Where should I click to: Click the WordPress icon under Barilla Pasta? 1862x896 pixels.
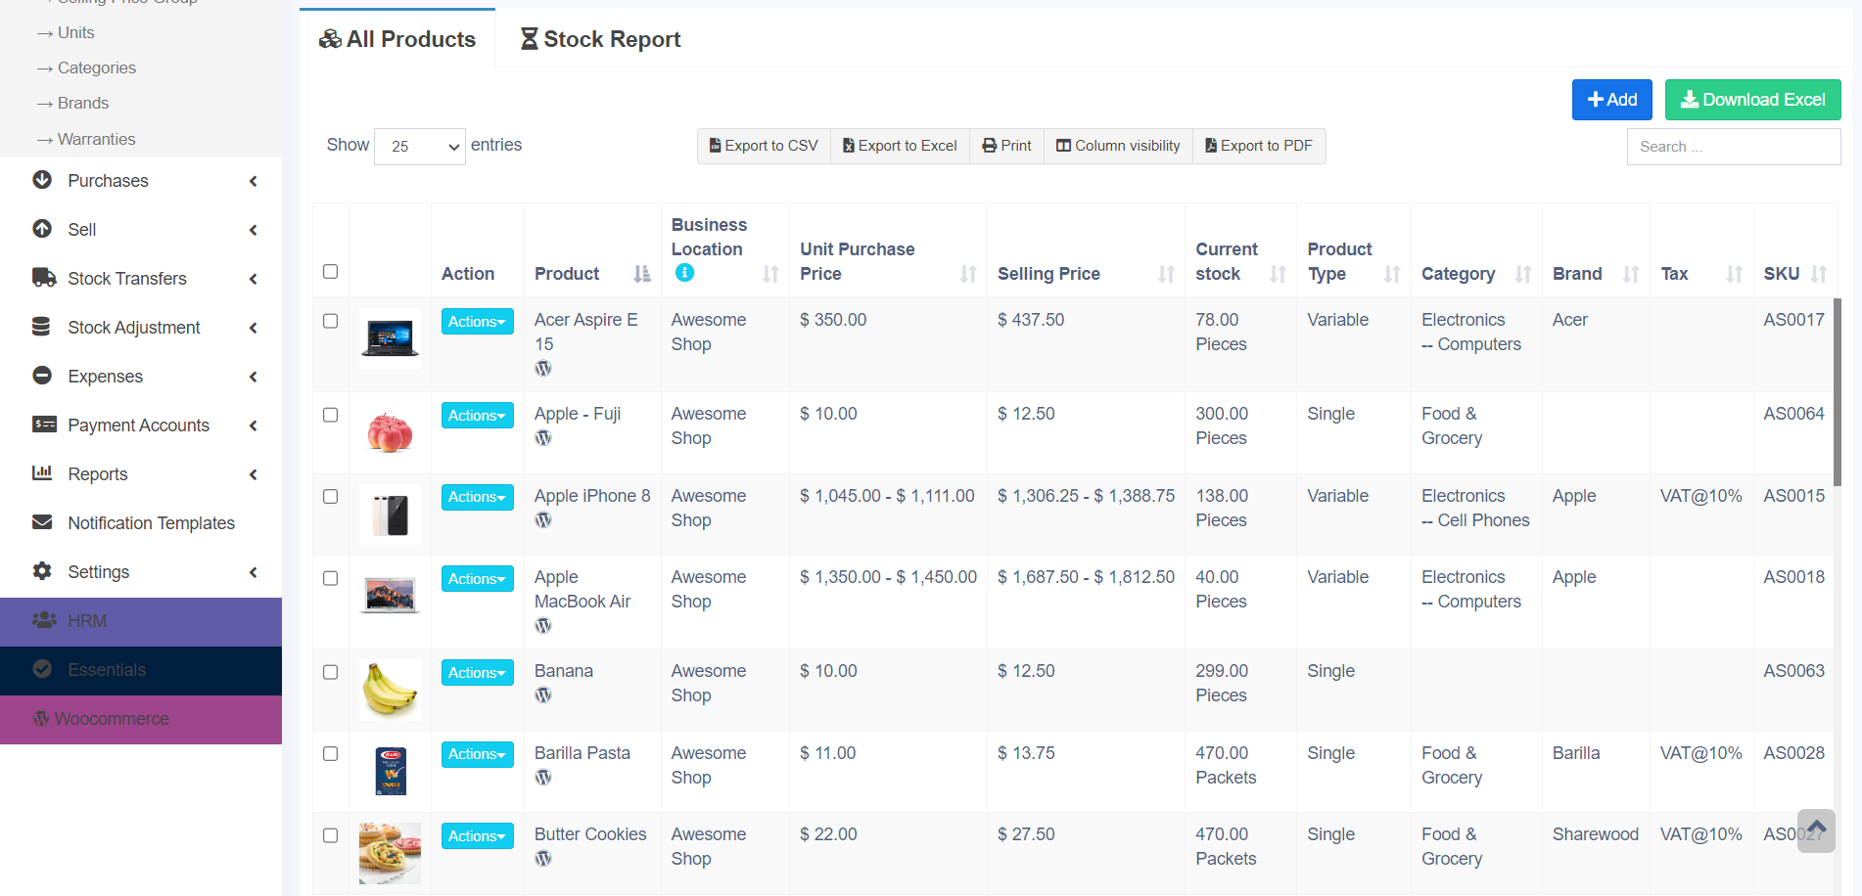point(543,778)
